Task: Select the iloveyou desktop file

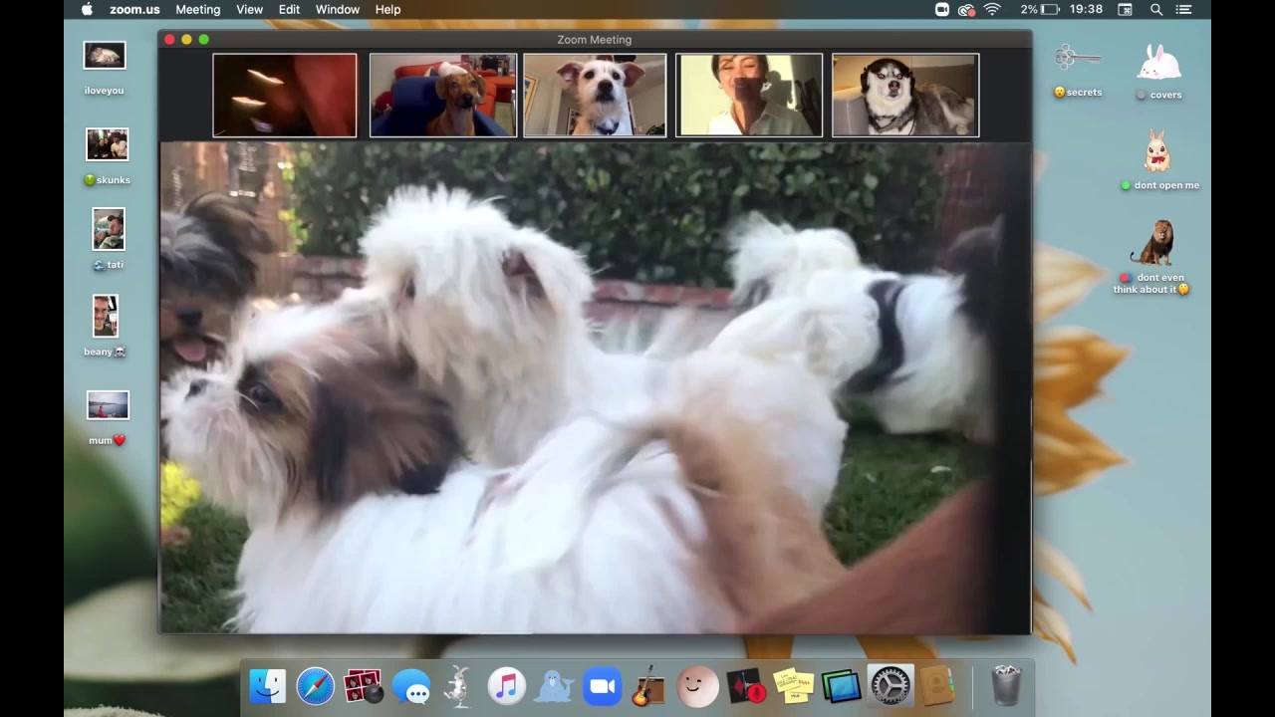Action: 105,69
